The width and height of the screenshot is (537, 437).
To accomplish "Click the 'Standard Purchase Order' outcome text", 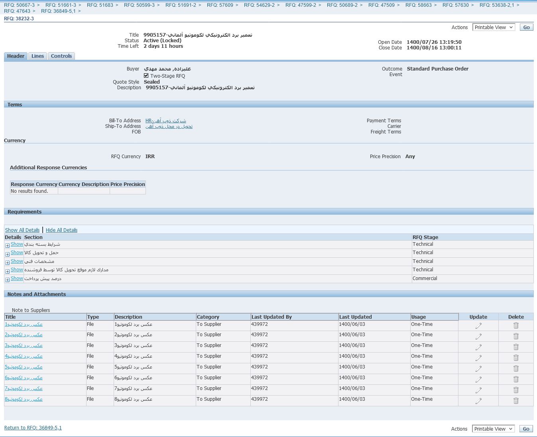I will point(438,69).
